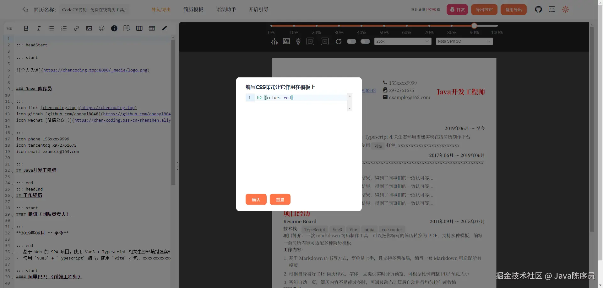Screen dimensions: 603x288
Task: Toggle the sun theme icon
Action: pos(565,9)
